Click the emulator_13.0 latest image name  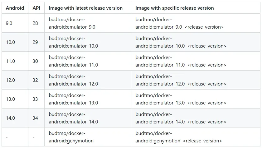[x=73, y=99]
